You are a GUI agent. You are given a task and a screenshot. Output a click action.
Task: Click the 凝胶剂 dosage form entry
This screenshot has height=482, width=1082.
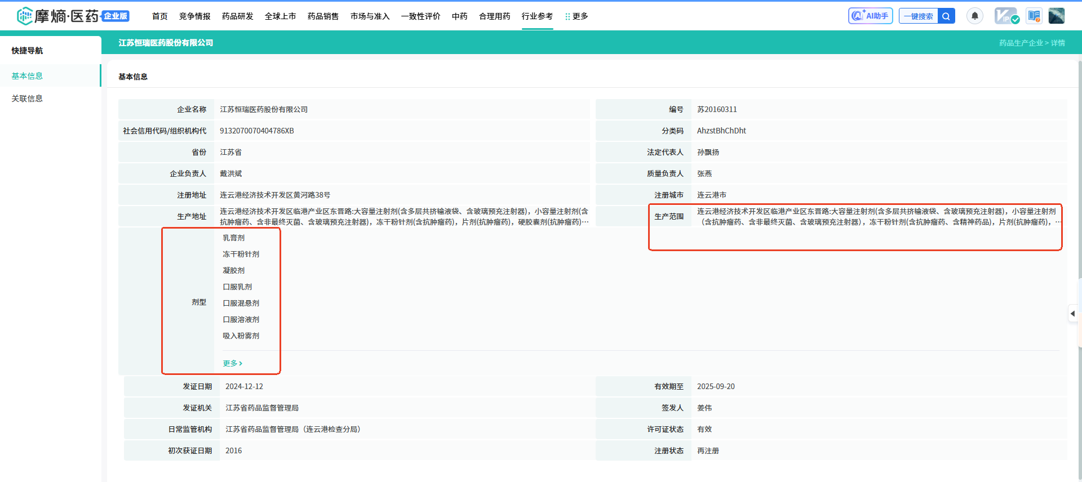click(234, 270)
